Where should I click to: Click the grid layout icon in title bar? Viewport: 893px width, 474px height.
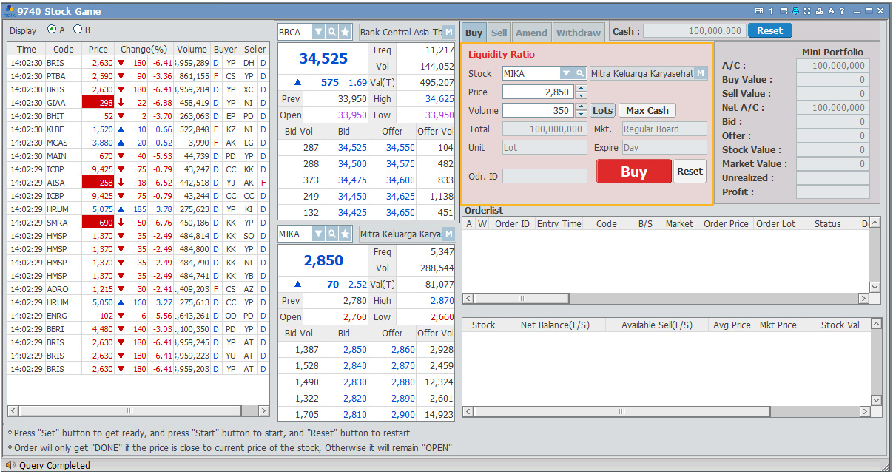[x=758, y=11]
